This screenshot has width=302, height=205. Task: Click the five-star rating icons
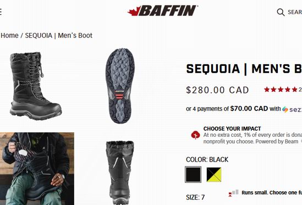[281, 90]
